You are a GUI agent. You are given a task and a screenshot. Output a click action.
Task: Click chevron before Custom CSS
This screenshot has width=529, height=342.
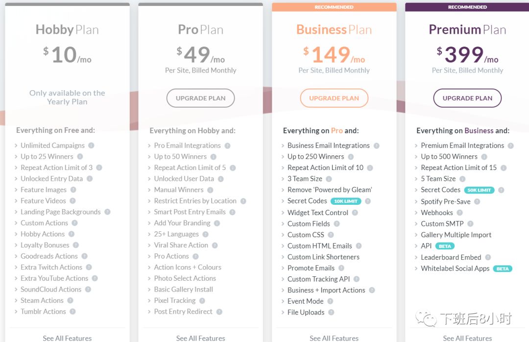click(283, 235)
